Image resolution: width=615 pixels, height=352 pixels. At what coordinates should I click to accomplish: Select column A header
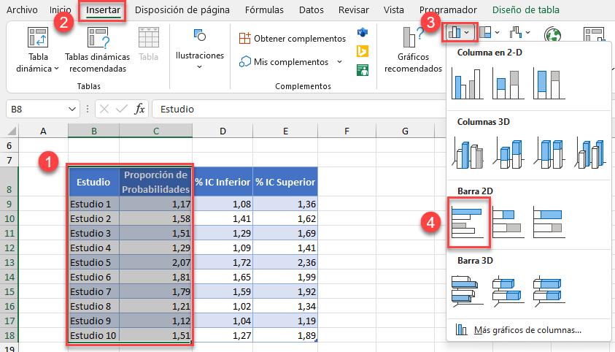tap(43, 131)
